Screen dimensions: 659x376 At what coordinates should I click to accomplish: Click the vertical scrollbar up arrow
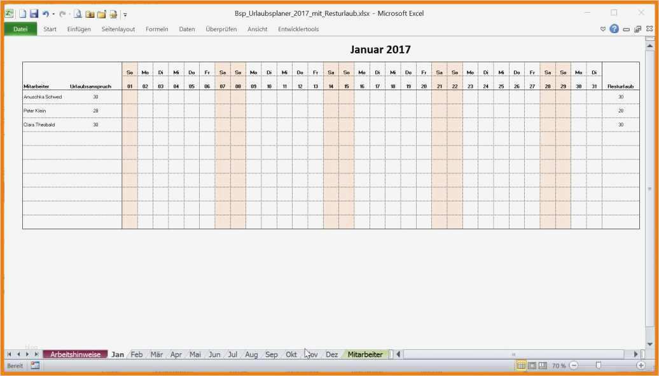click(649, 45)
